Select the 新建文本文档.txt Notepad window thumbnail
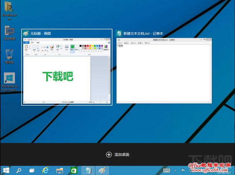The height and width of the screenshot is (175, 235). point(164,67)
